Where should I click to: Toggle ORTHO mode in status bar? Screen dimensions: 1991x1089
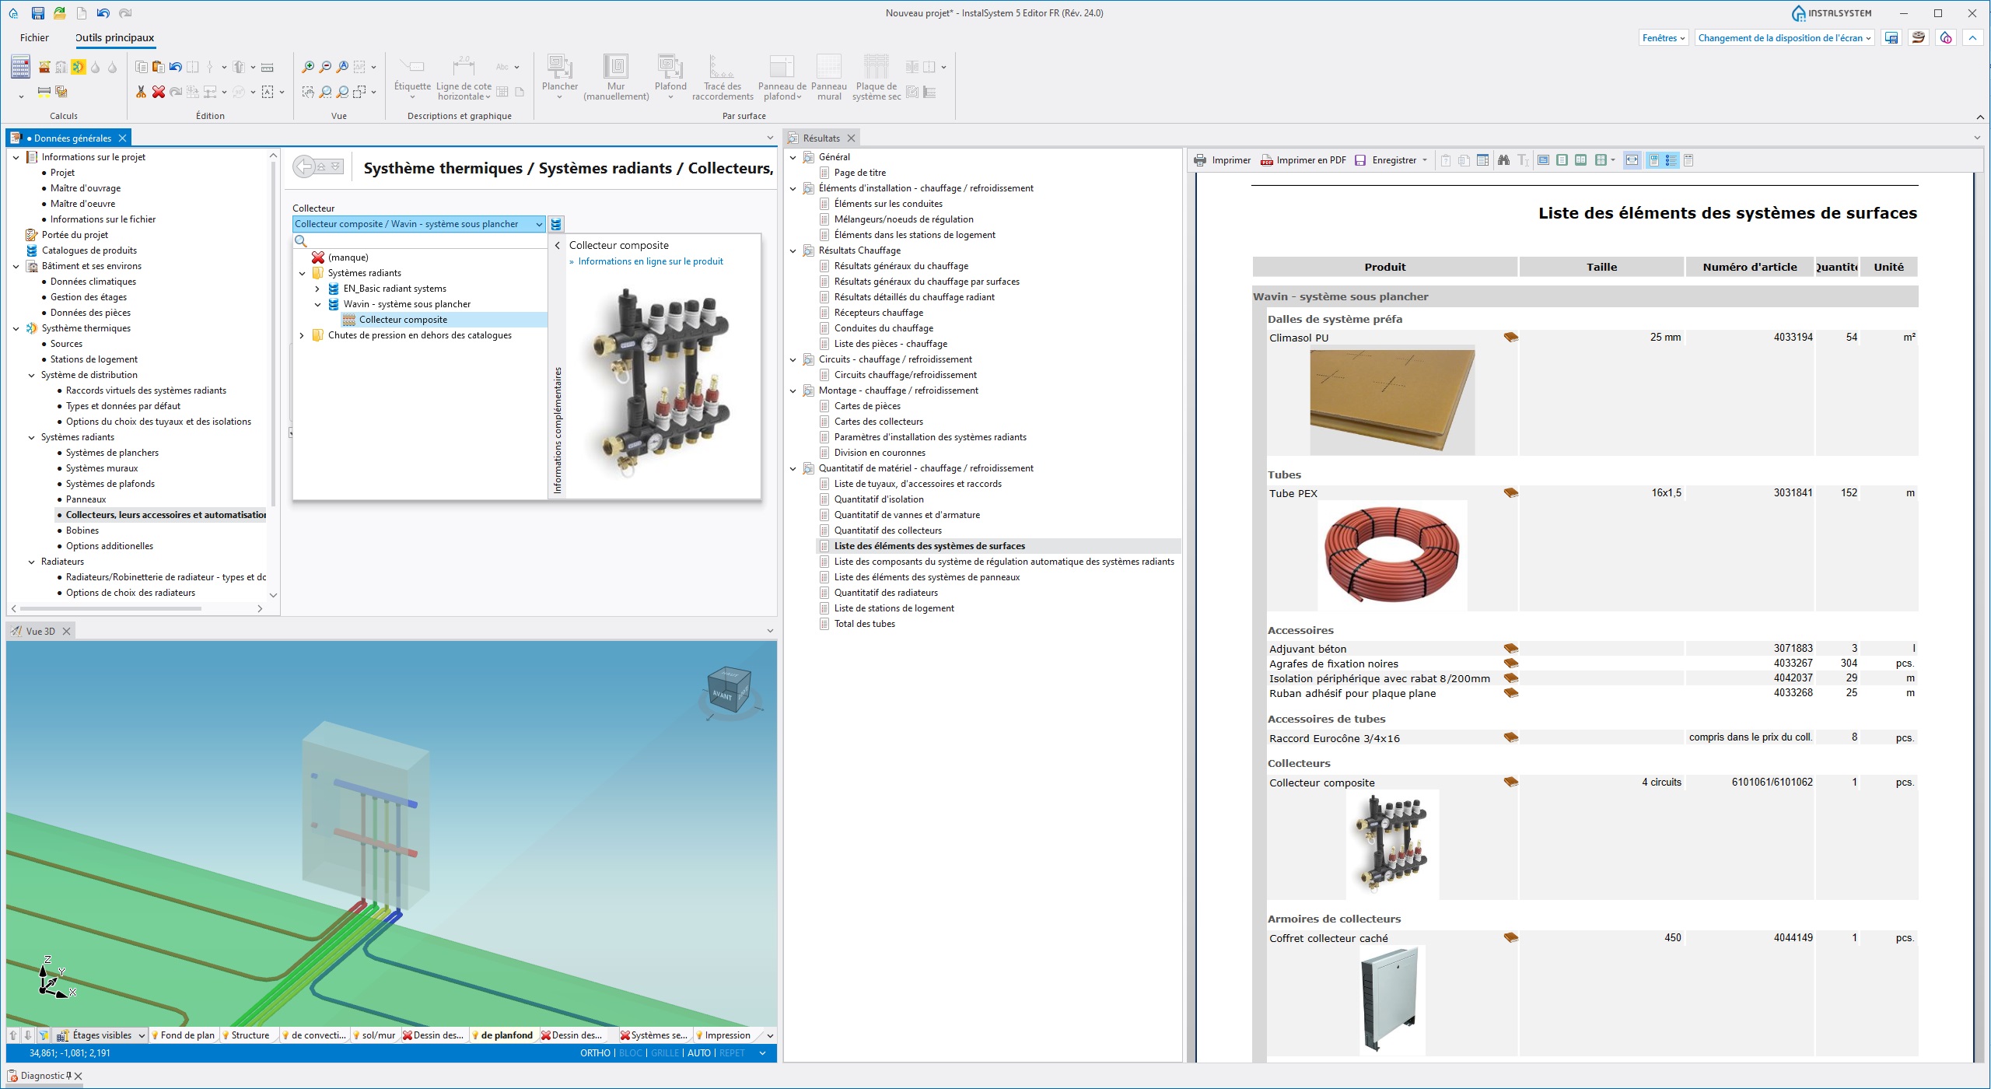[x=595, y=1053]
